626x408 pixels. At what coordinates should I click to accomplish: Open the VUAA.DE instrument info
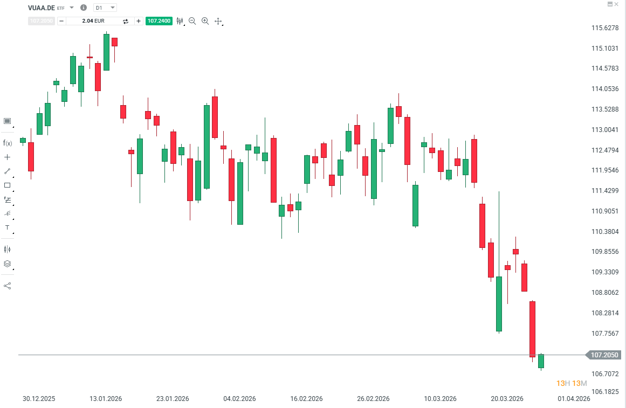[x=84, y=8]
